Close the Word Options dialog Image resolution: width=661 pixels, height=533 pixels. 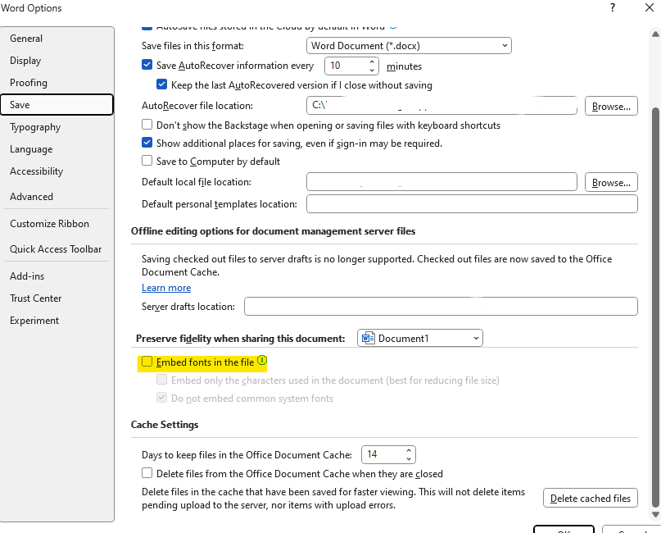(650, 7)
